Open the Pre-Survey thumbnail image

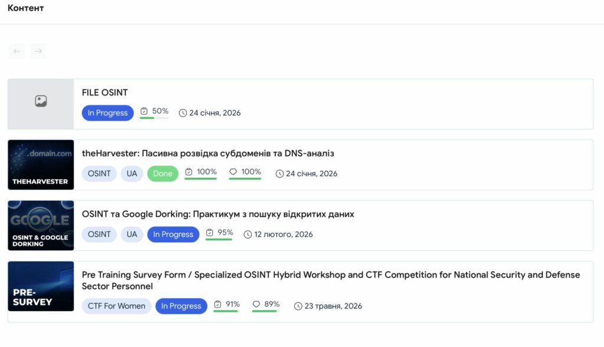click(41, 292)
